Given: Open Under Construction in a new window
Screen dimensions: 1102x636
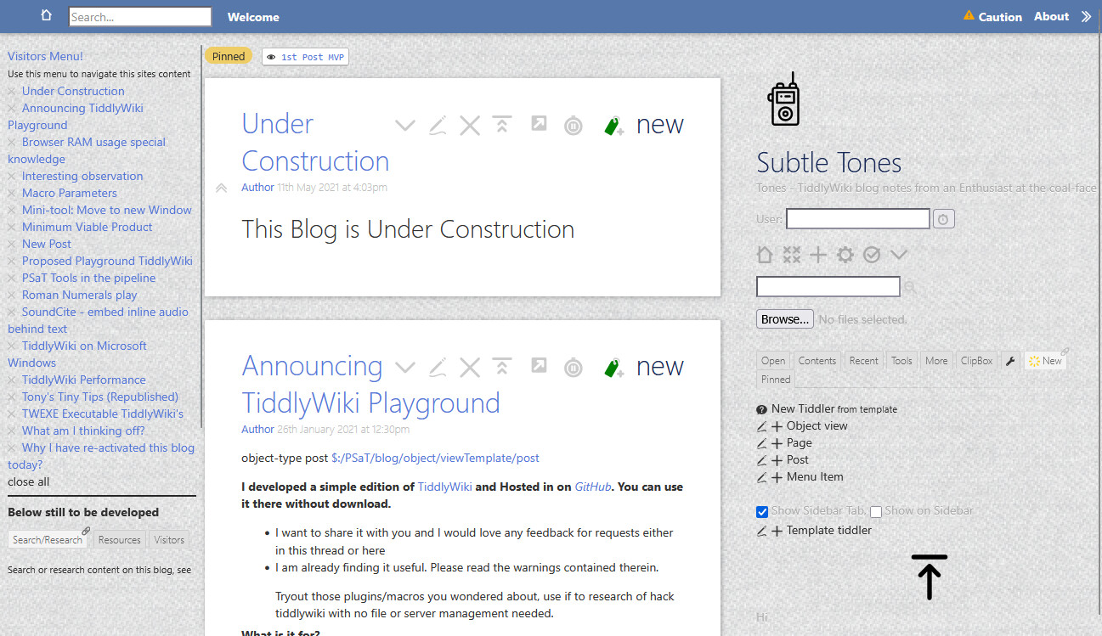Looking at the screenshot, I should click(x=539, y=124).
